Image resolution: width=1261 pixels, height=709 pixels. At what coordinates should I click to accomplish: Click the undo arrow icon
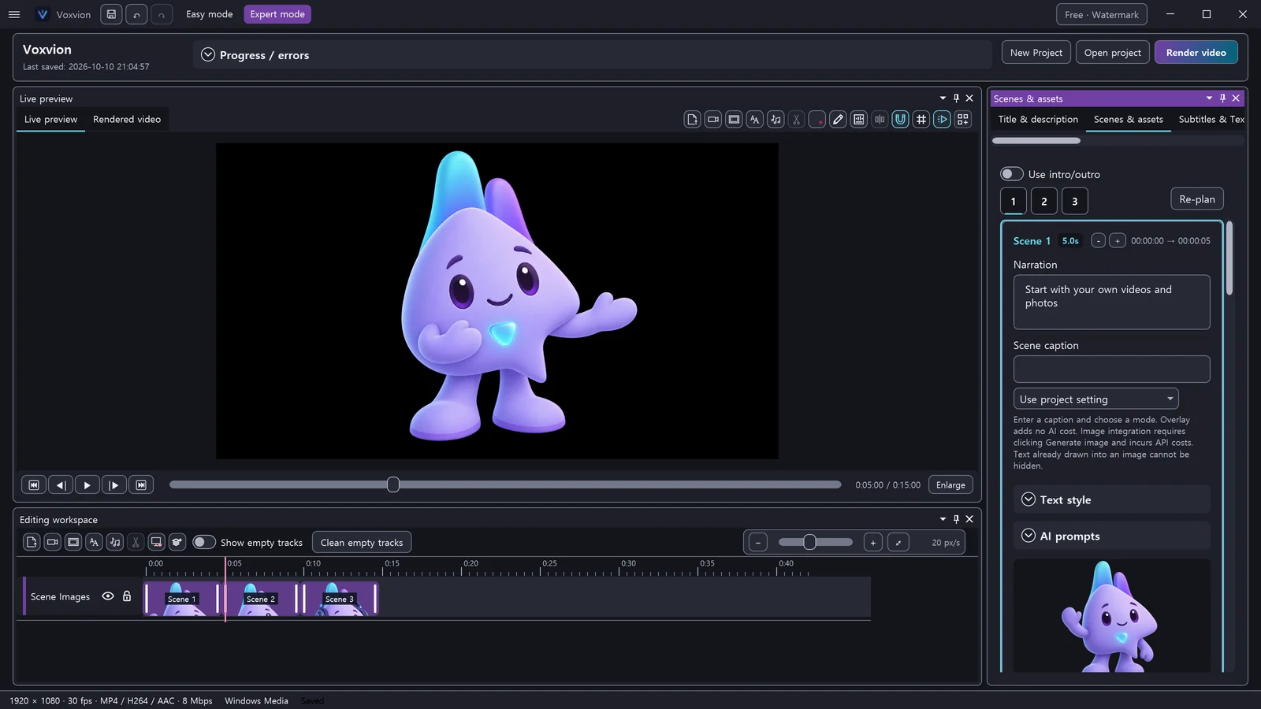(136, 14)
